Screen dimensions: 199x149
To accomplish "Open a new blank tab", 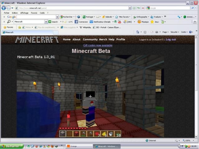I will [56, 32].
